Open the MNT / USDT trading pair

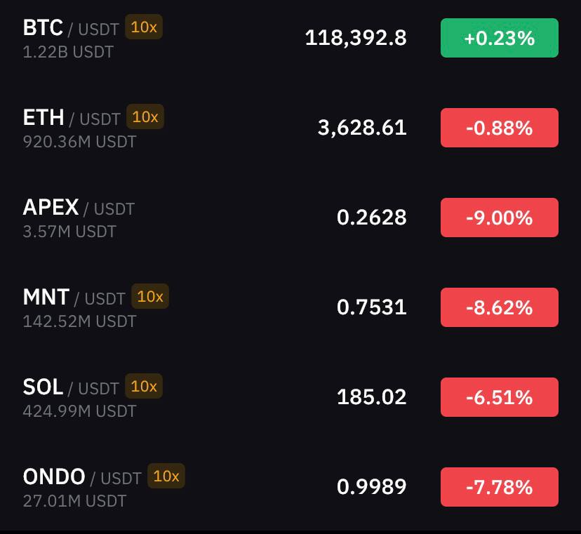click(x=290, y=307)
